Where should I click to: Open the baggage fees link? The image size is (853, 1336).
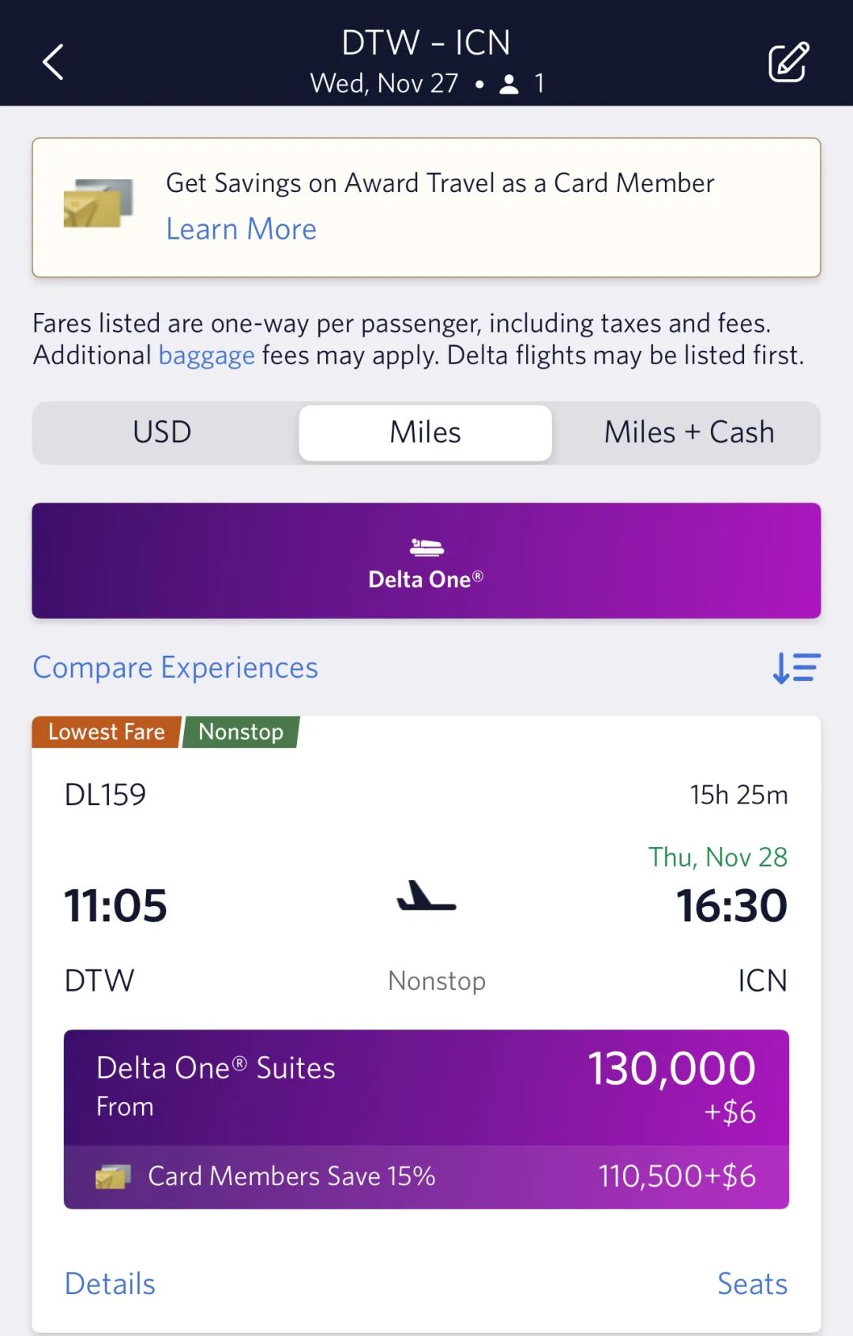coord(207,356)
